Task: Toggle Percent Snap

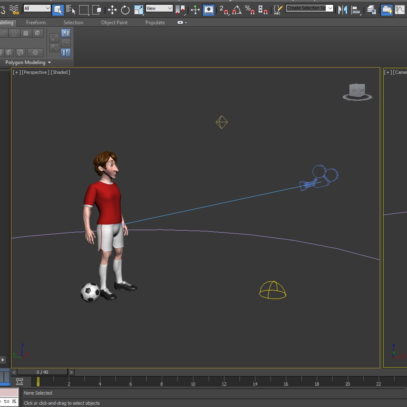Action: pos(250,10)
